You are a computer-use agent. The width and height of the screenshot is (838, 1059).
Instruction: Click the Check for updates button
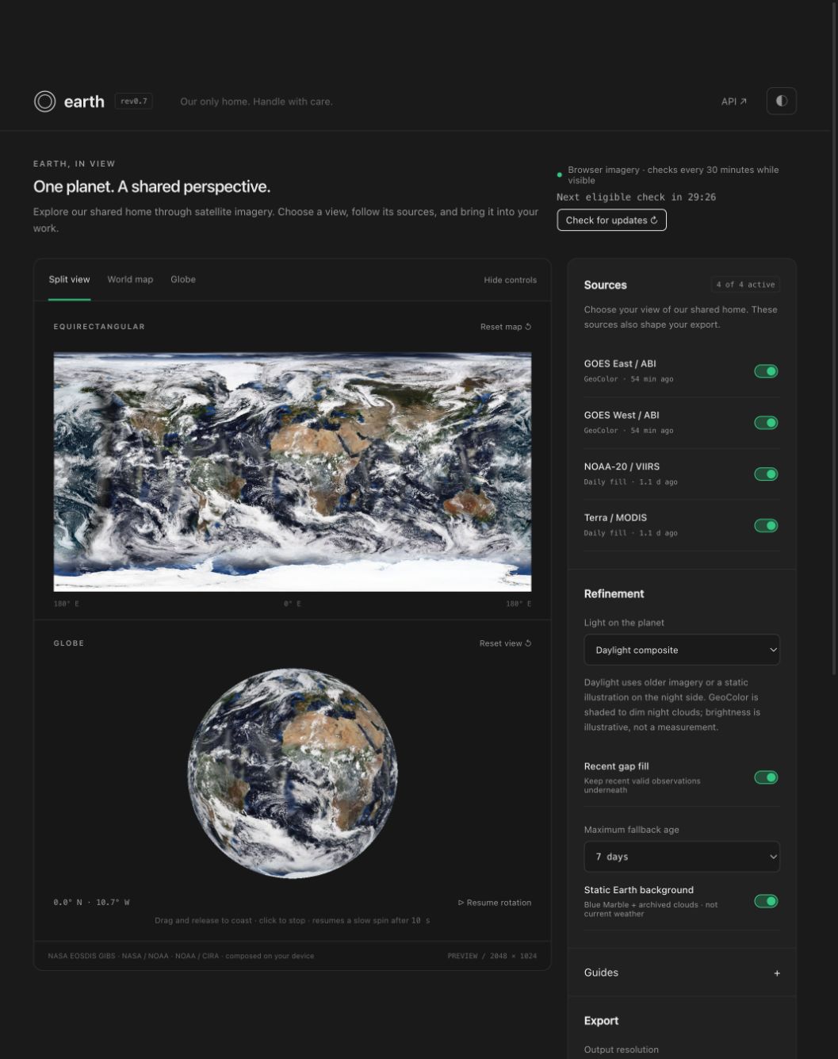[x=611, y=220]
